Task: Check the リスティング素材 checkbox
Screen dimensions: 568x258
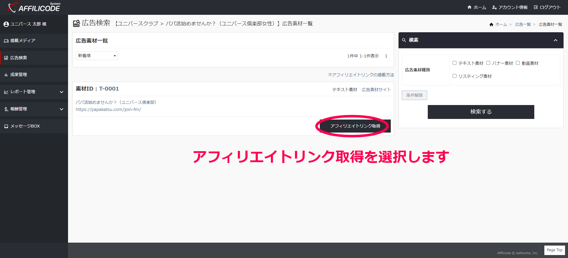Action: click(x=454, y=76)
